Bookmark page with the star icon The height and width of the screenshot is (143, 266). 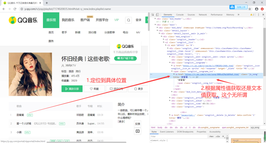(x=250, y=9)
